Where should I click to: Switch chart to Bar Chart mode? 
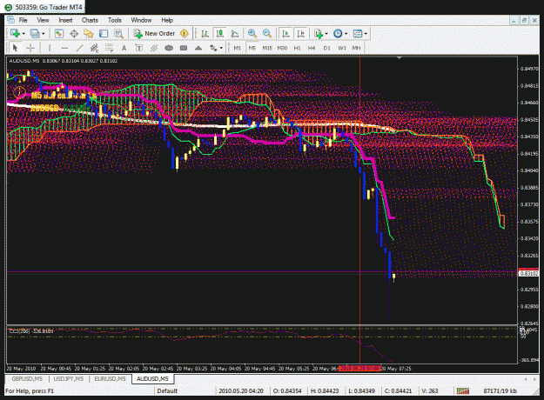[x=205, y=34]
